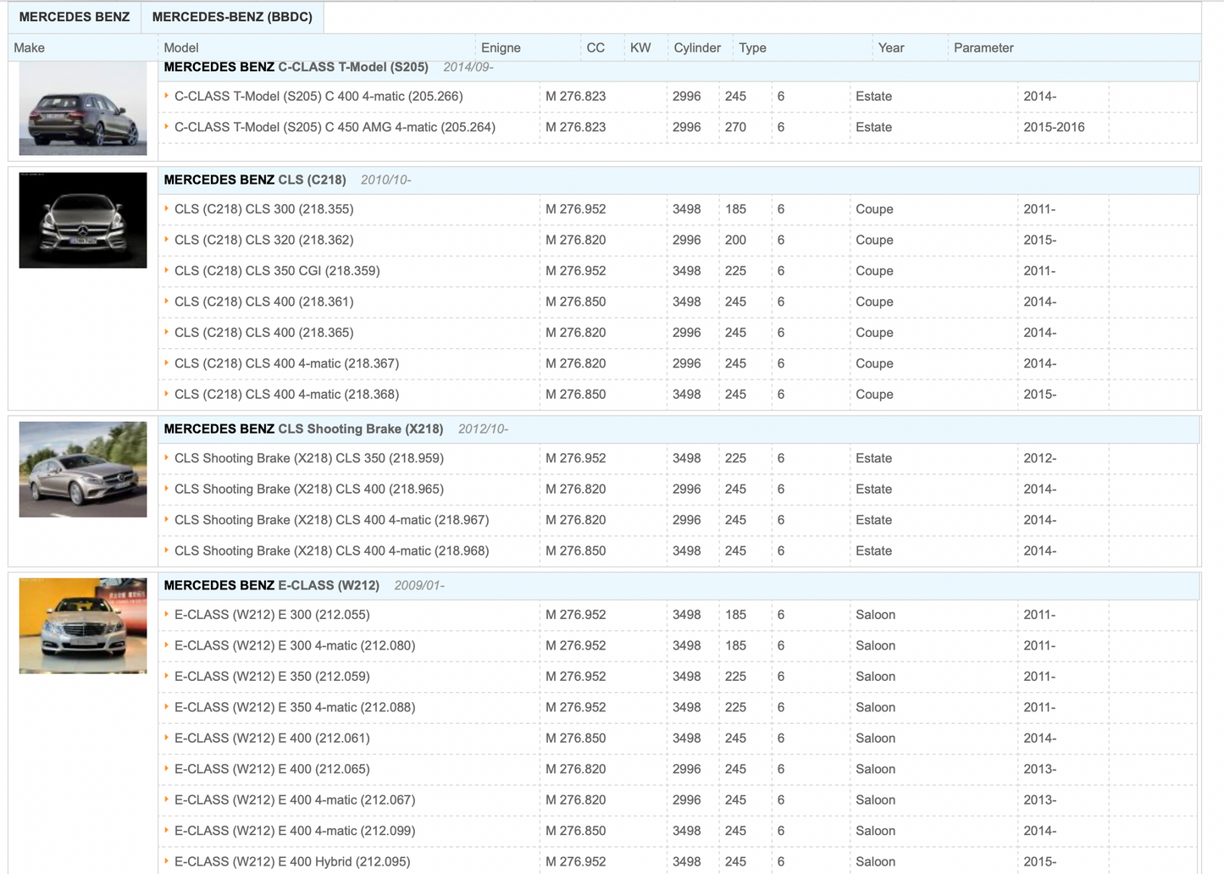Open CLS 400 (218.365) model row
The height and width of the screenshot is (874, 1224).
[264, 333]
